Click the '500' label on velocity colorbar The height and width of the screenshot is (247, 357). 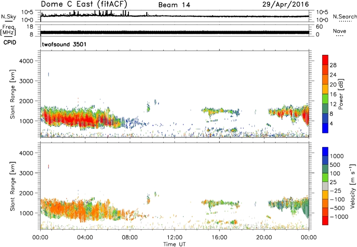(x=336, y=165)
